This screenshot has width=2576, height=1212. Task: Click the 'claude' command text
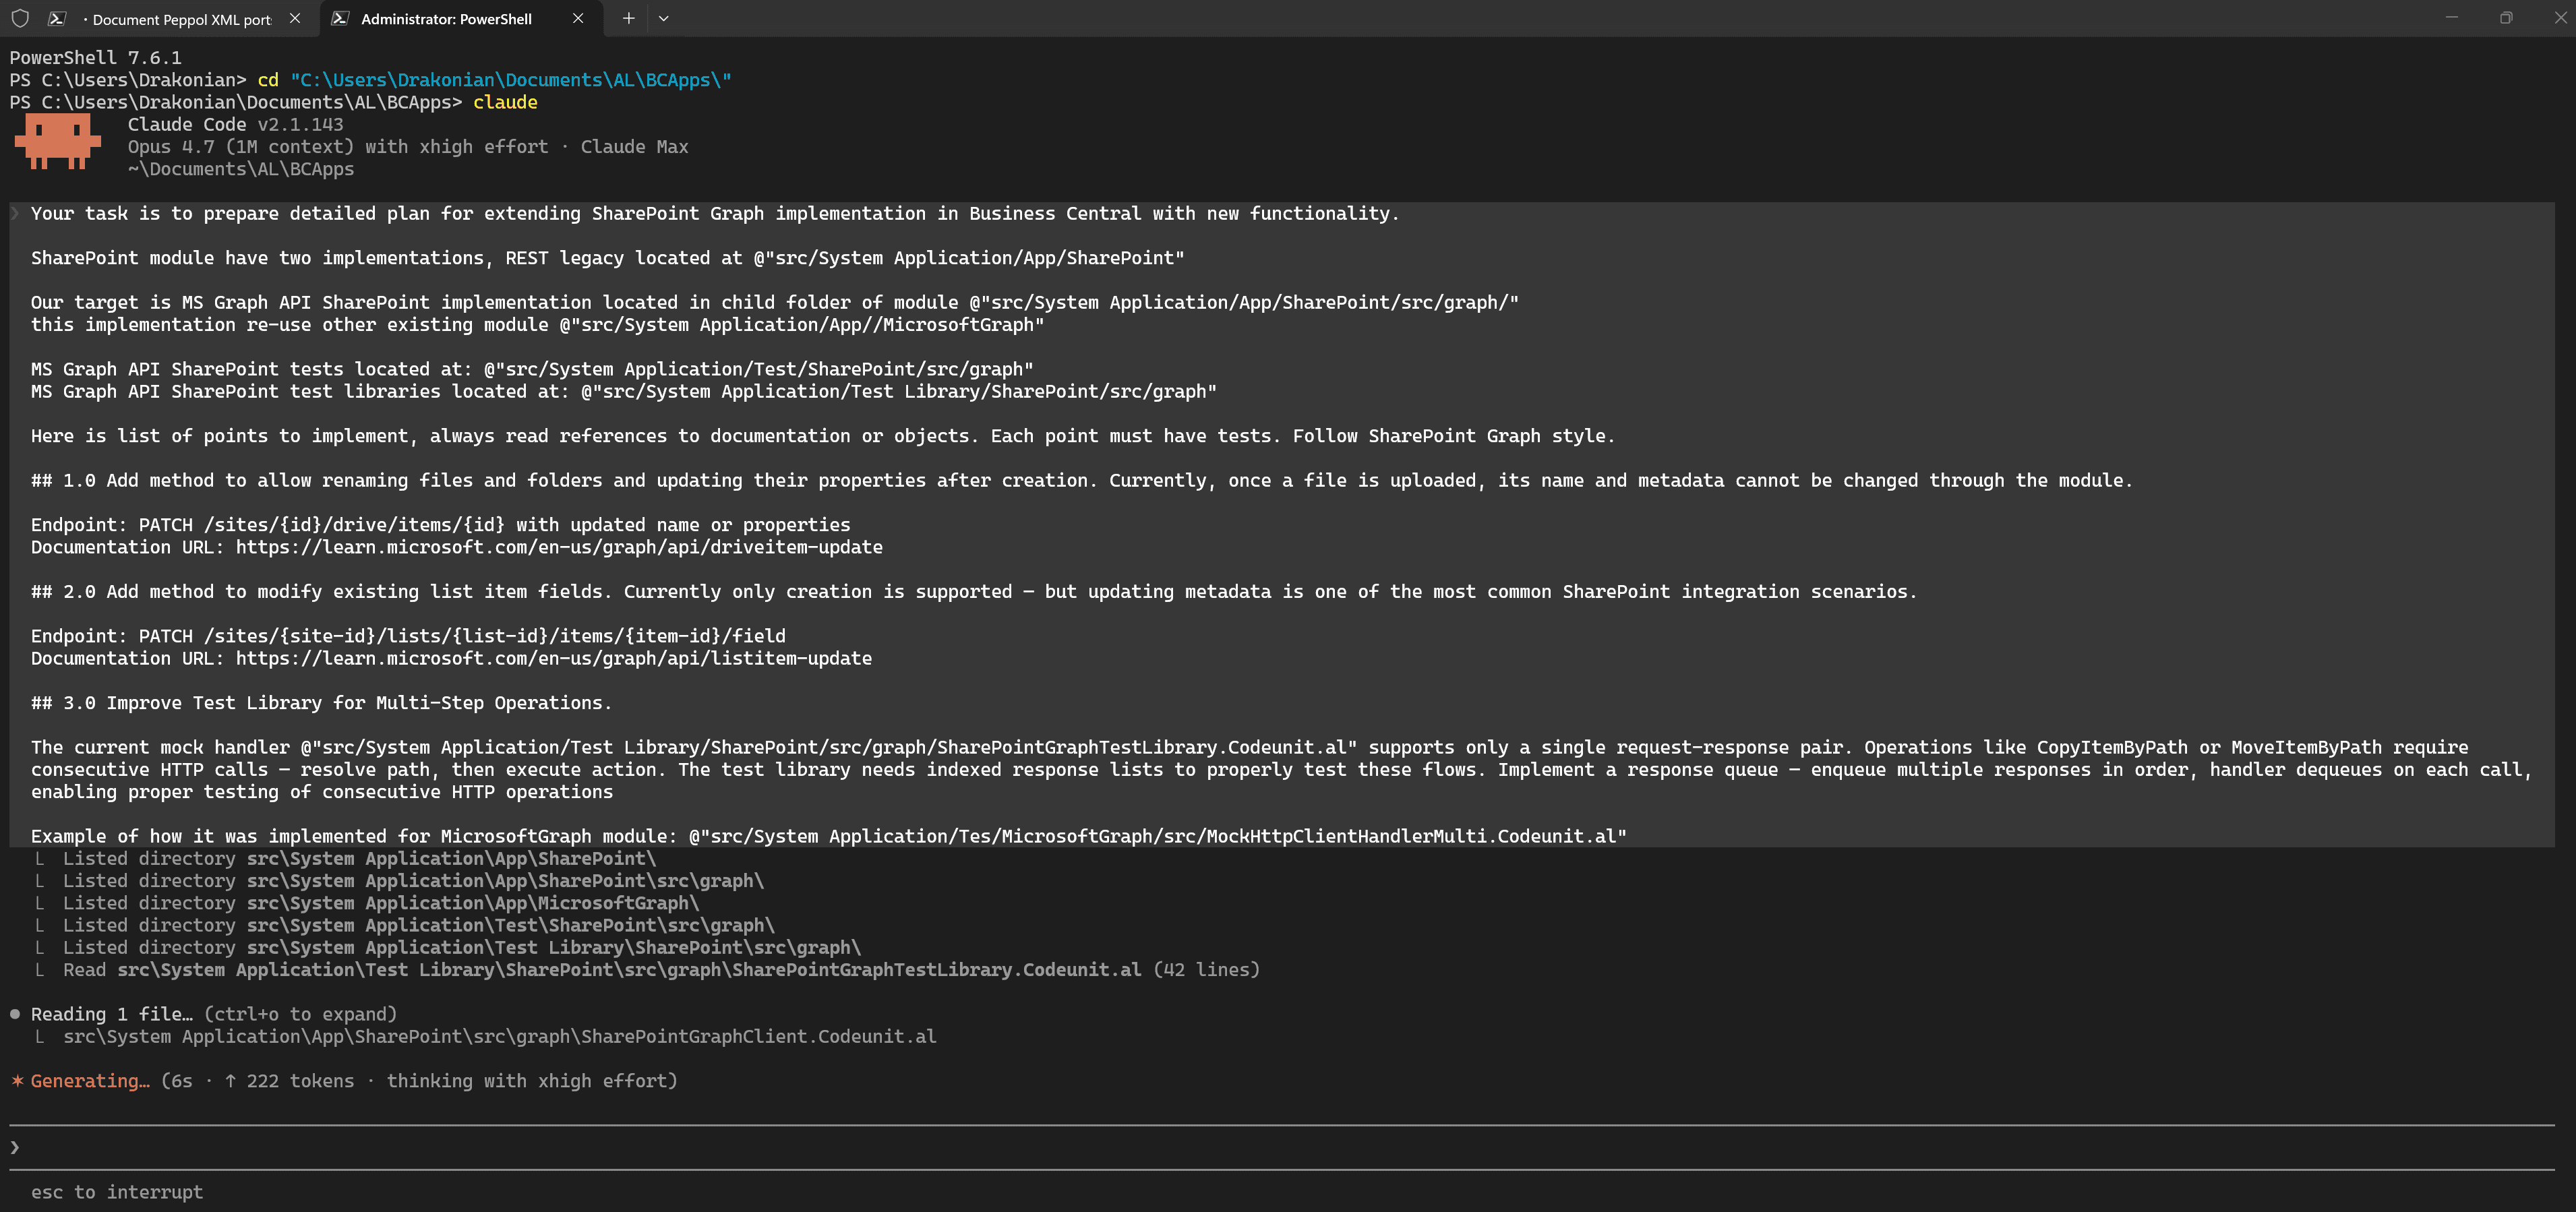click(x=505, y=102)
